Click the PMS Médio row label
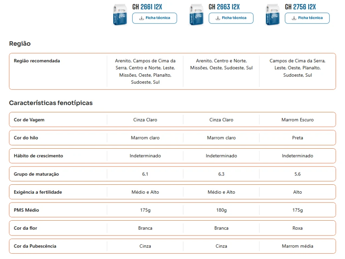Viewport: 345px width, 259px height. [x=26, y=210]
